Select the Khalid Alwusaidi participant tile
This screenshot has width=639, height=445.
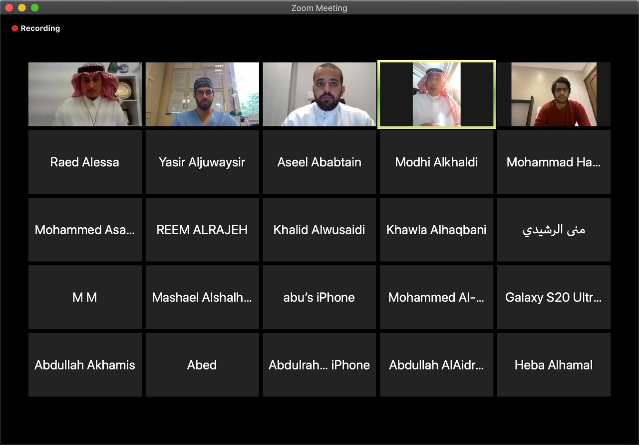tap(319, 230)
